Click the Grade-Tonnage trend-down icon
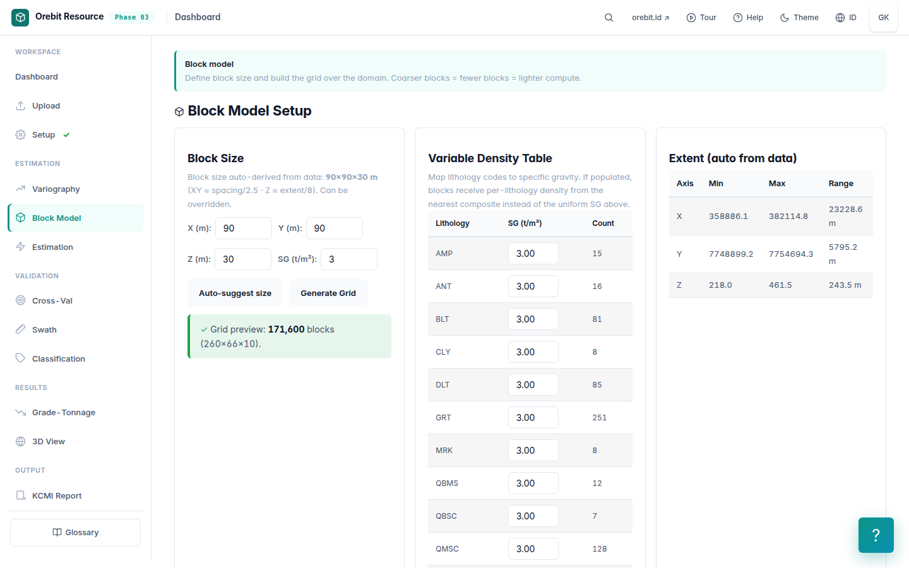 pos(21,413)
